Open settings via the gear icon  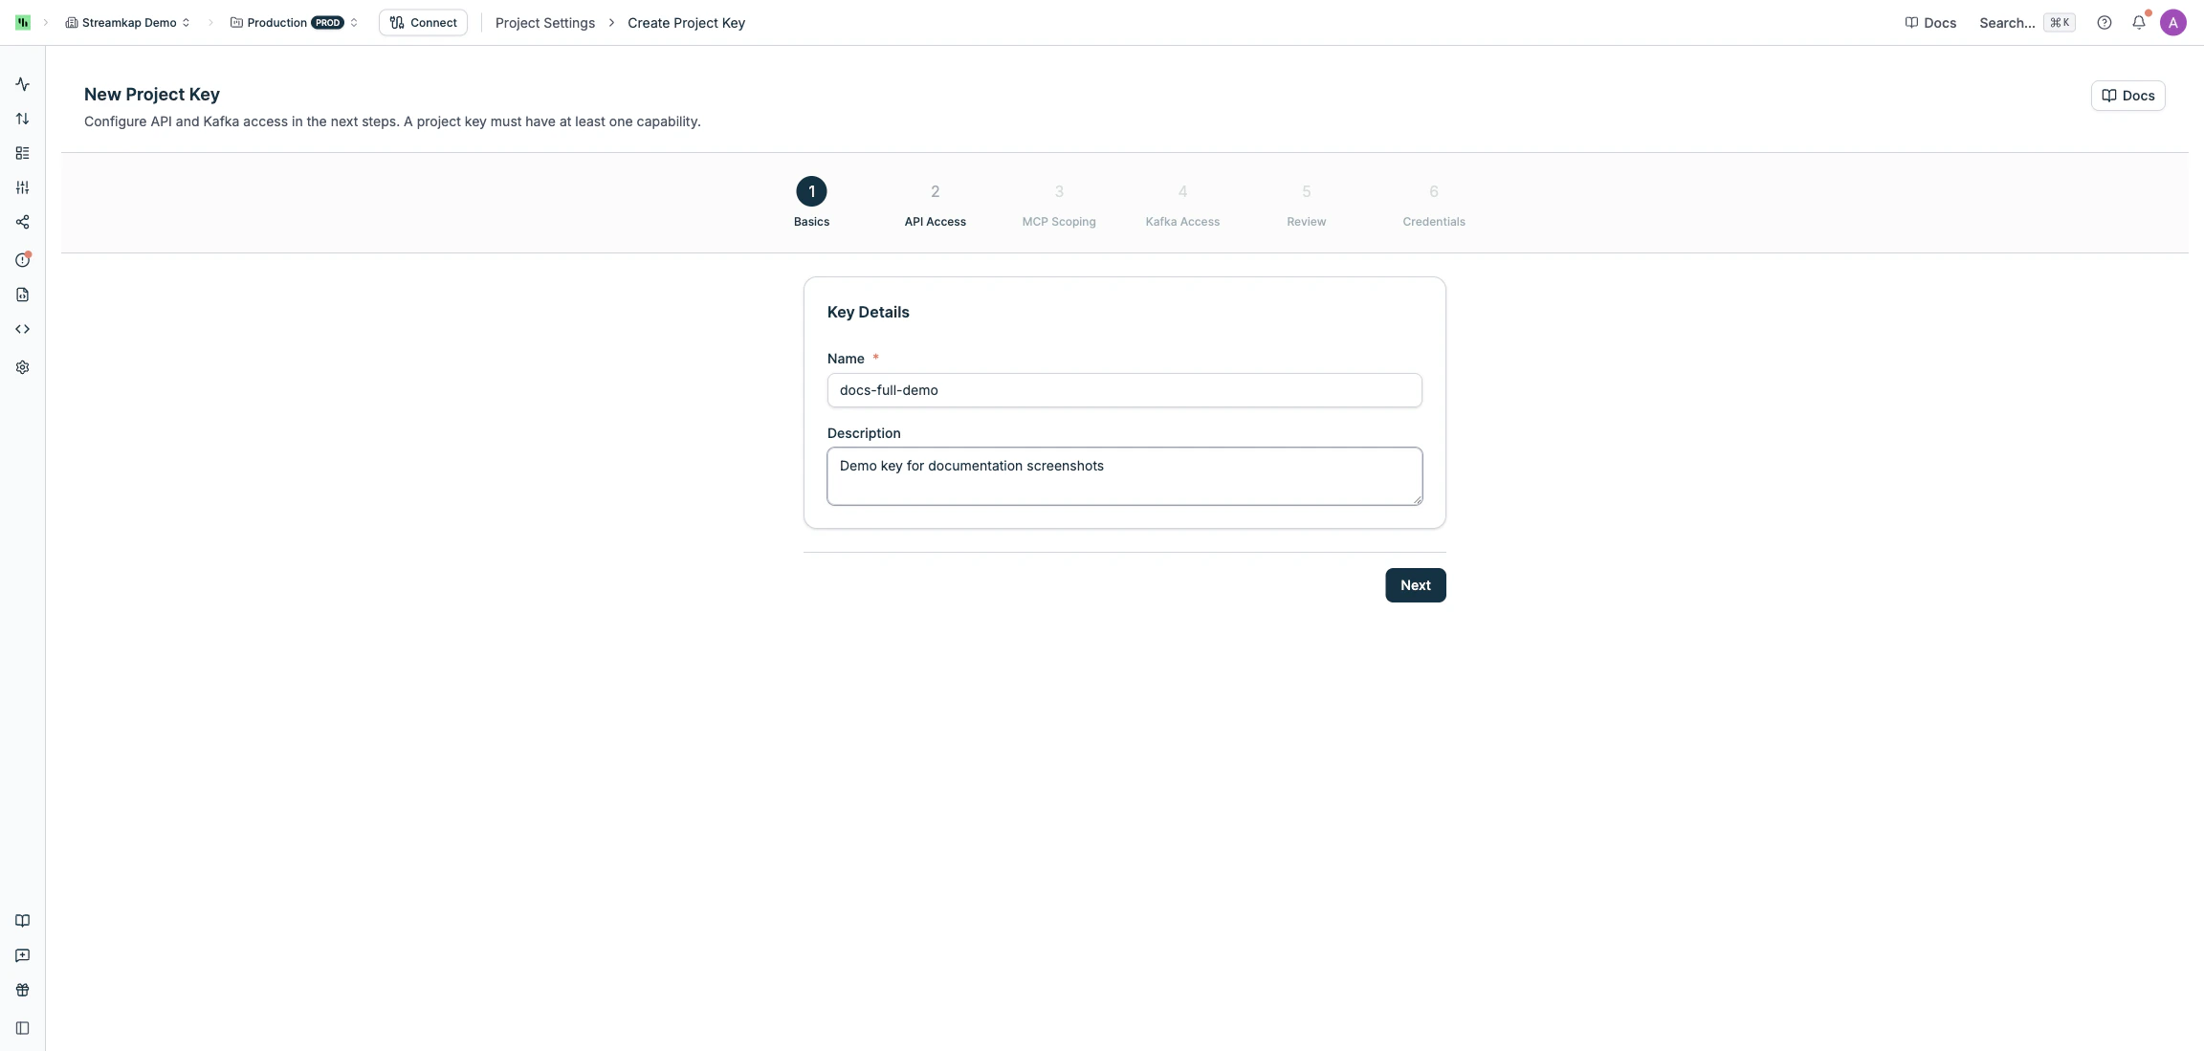22,367
